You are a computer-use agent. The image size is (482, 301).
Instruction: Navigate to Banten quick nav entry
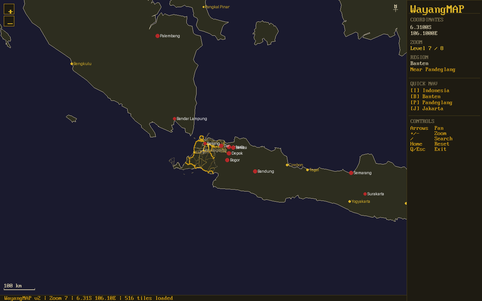pos(425,97)
